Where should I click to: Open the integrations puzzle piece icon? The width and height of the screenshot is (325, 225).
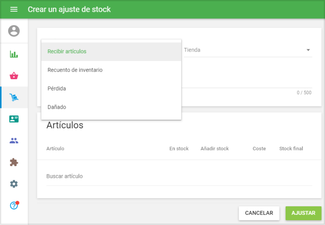click(14, 162)
